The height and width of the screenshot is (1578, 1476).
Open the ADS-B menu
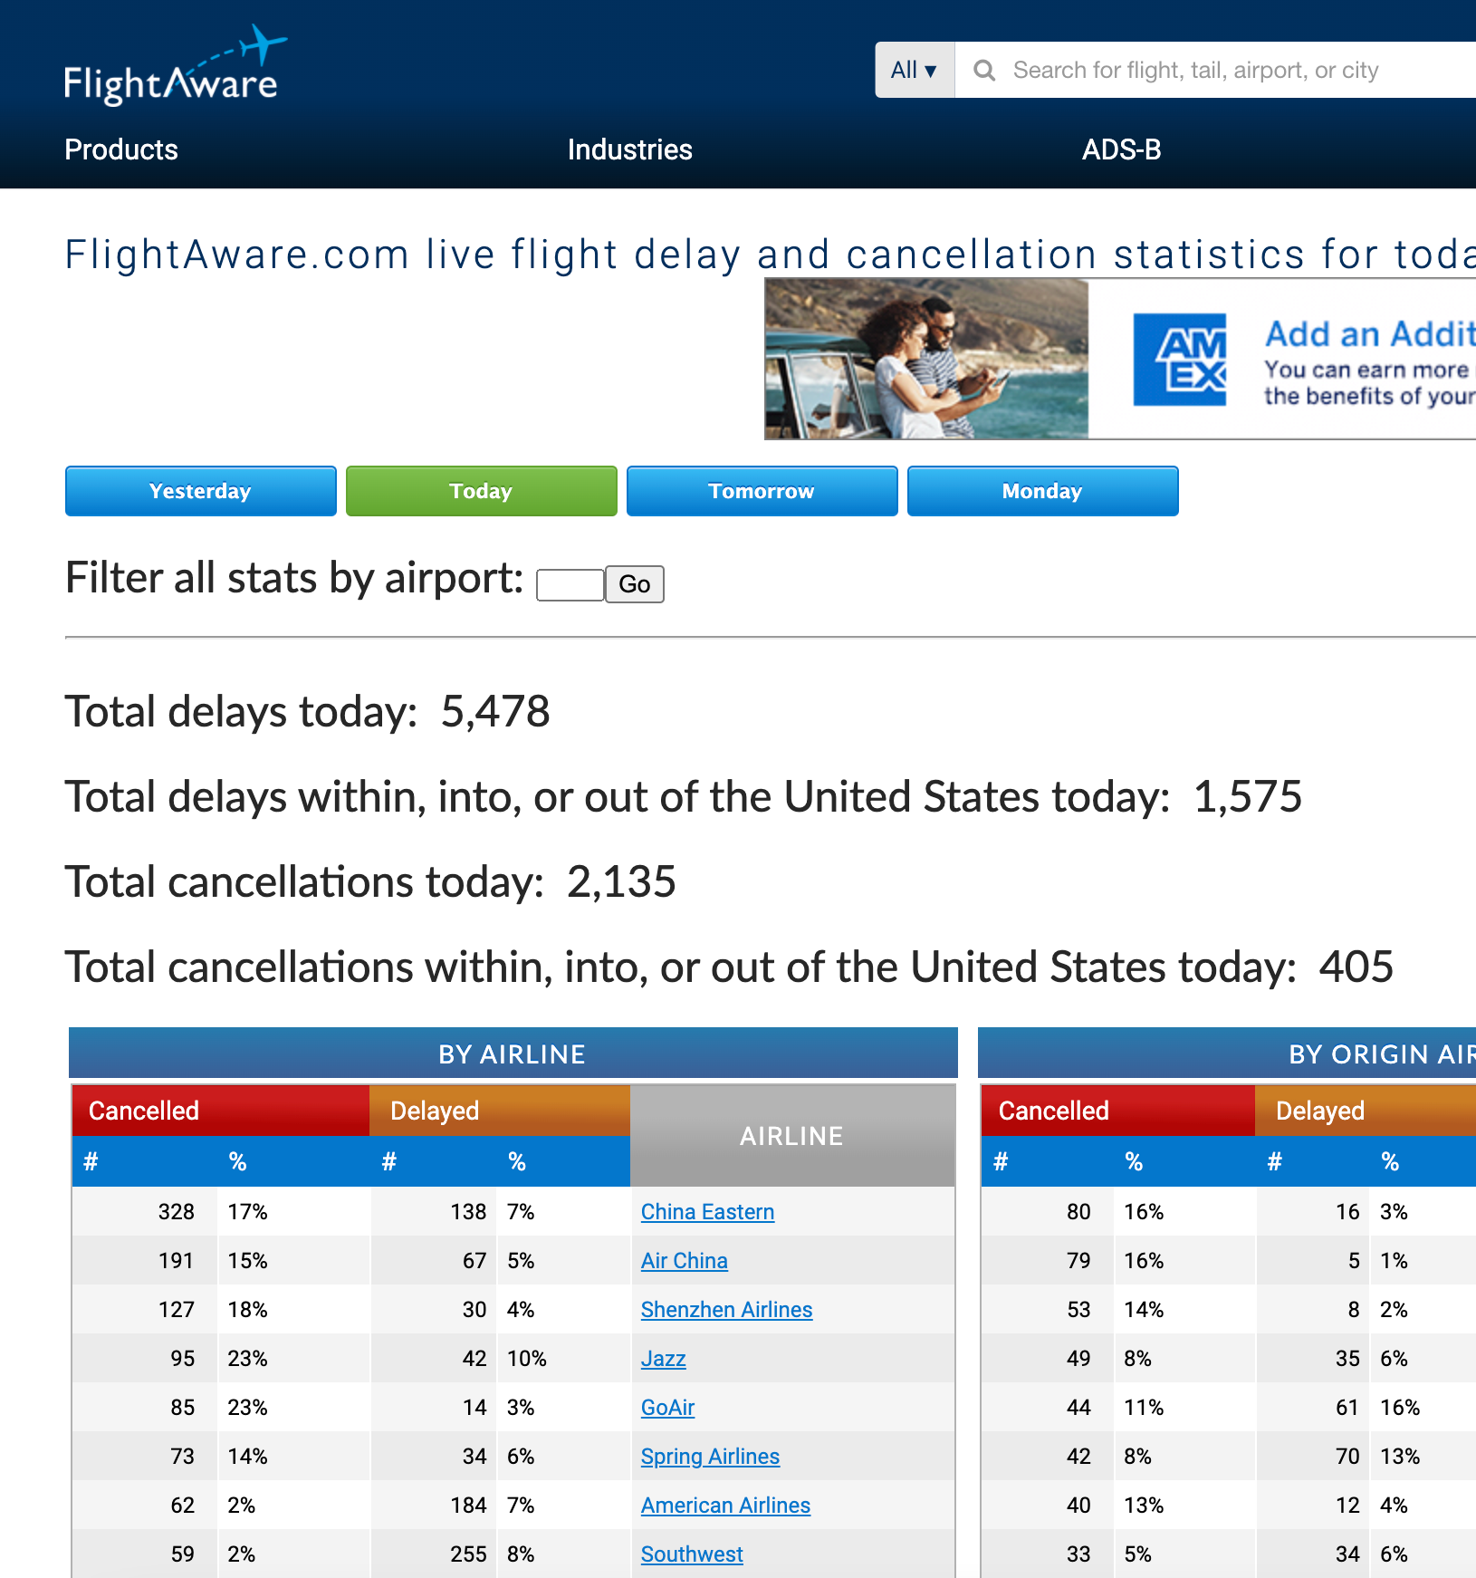[1122, 149]
